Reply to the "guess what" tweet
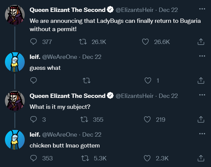211x167 pixels. 34,80
